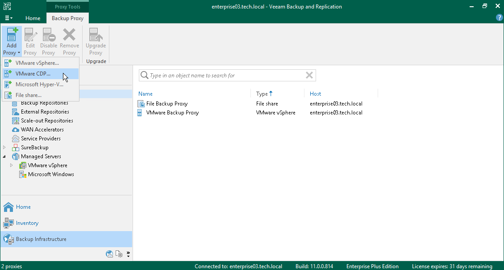
Task: Click the VMware Backup Proxy icon
Action: tap(139, 113)
